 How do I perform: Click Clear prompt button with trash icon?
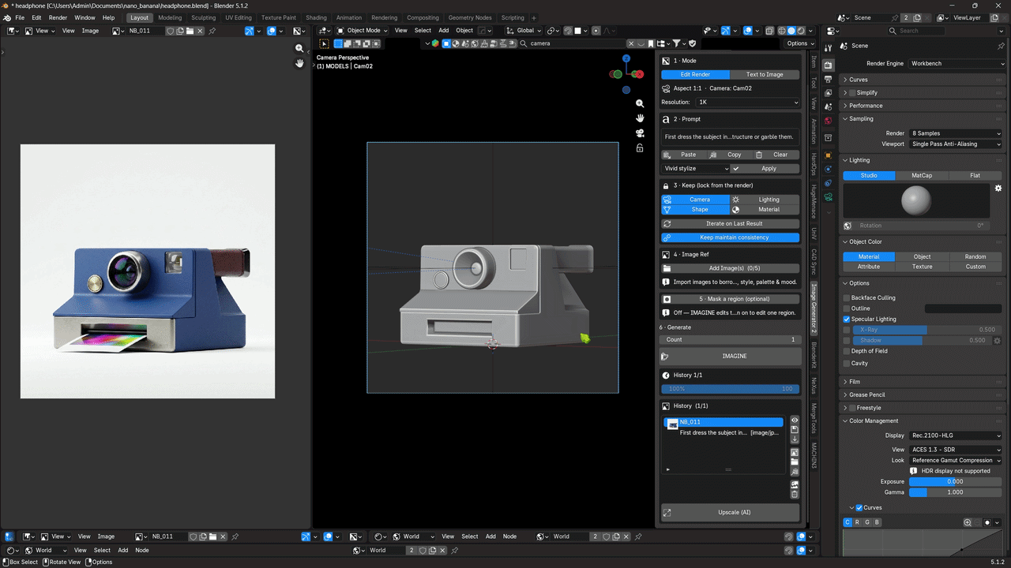tap(776, 155)
